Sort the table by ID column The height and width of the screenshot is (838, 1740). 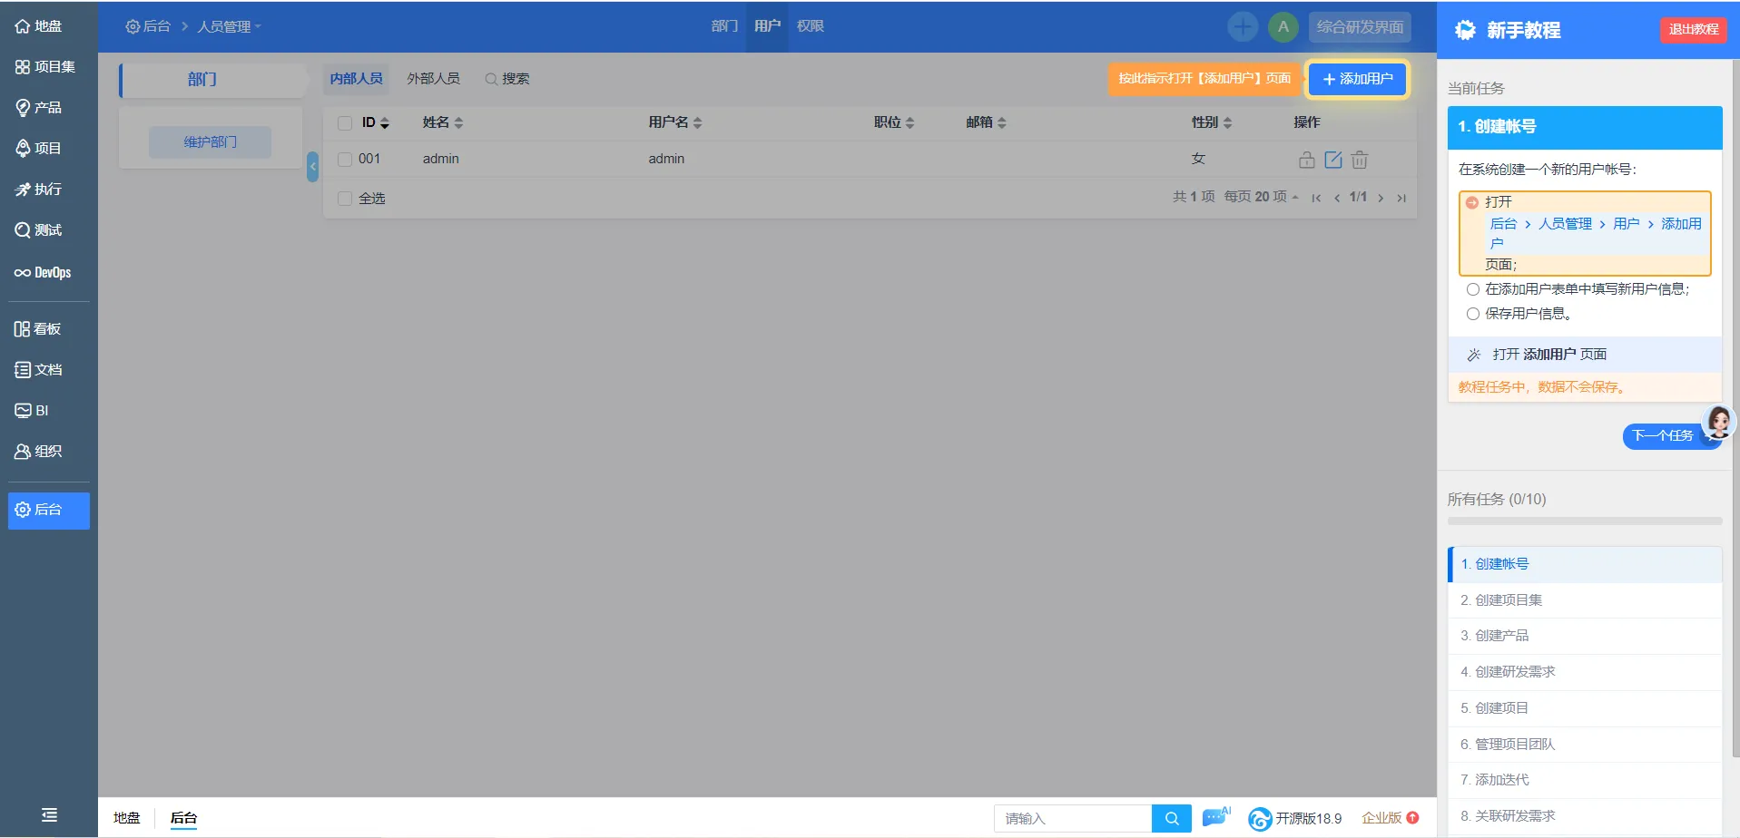375,122
